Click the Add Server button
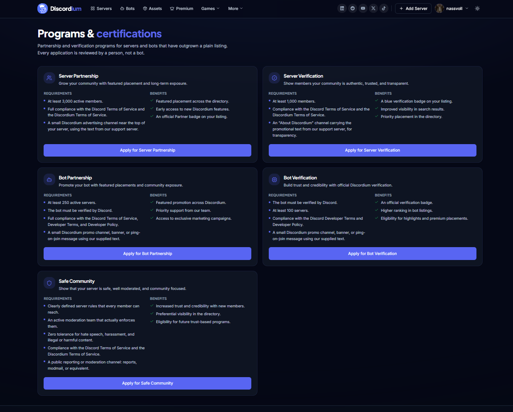The image size is (513, 412). (x=413, y=8)
